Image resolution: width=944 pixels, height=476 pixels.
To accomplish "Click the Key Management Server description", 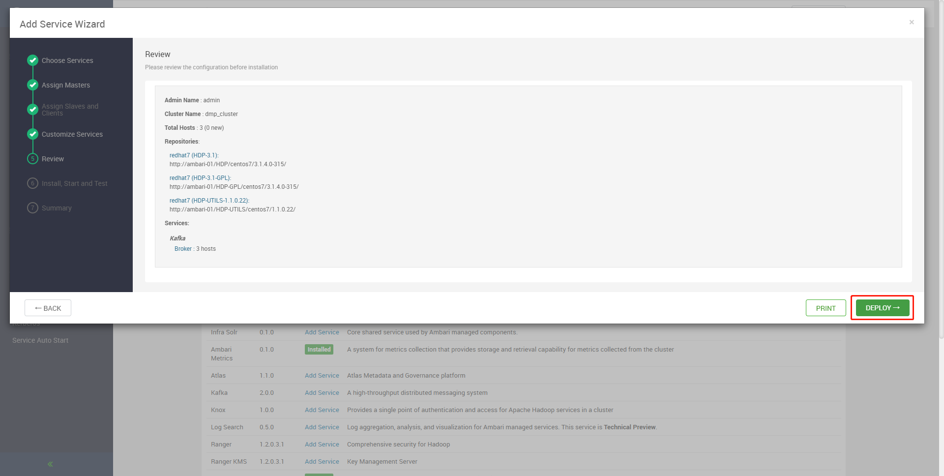I will click(x=382, y=462).
